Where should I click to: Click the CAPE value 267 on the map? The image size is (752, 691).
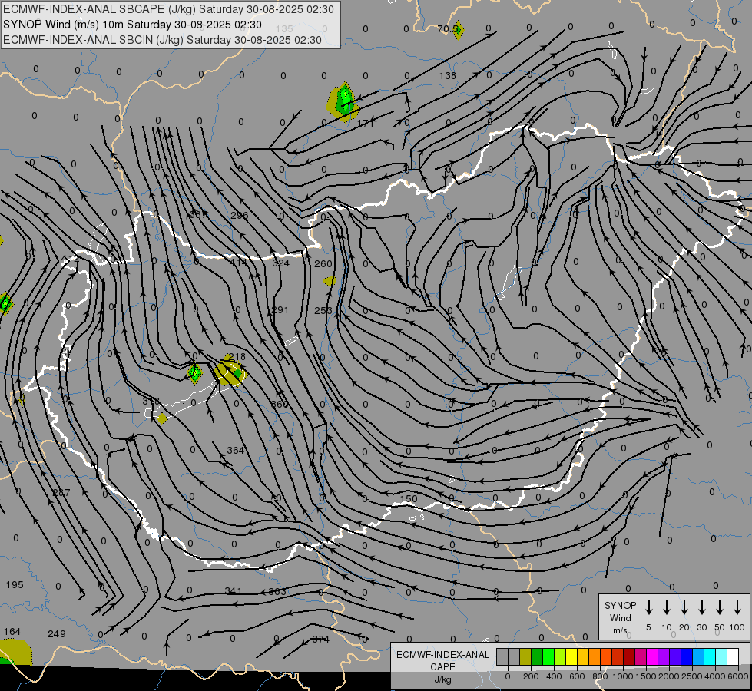point(61,492)
